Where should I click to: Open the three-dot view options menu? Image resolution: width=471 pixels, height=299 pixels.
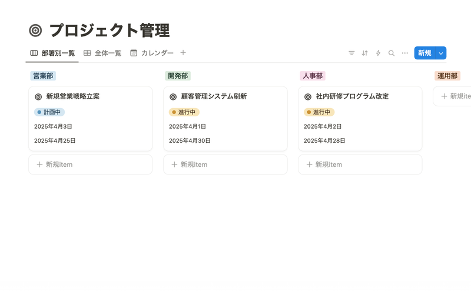click(405, 53)
